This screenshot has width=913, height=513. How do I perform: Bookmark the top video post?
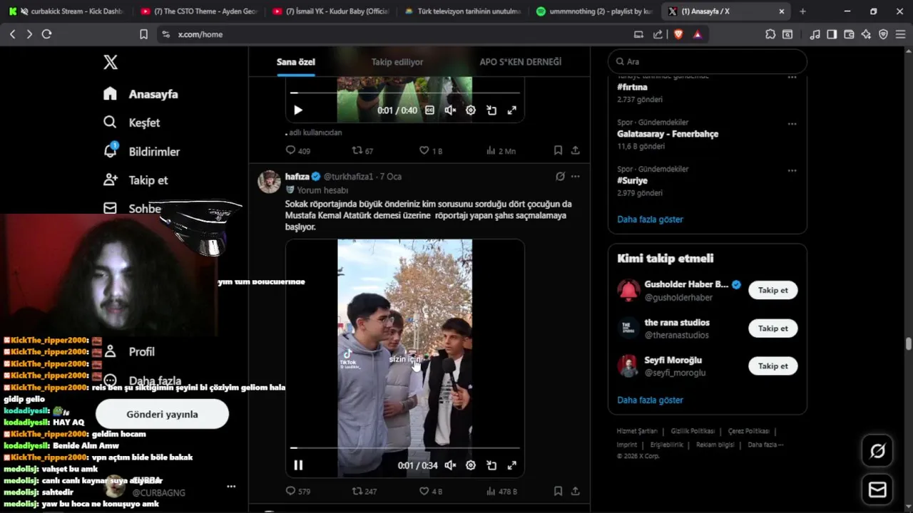click(x=558, y=150)
